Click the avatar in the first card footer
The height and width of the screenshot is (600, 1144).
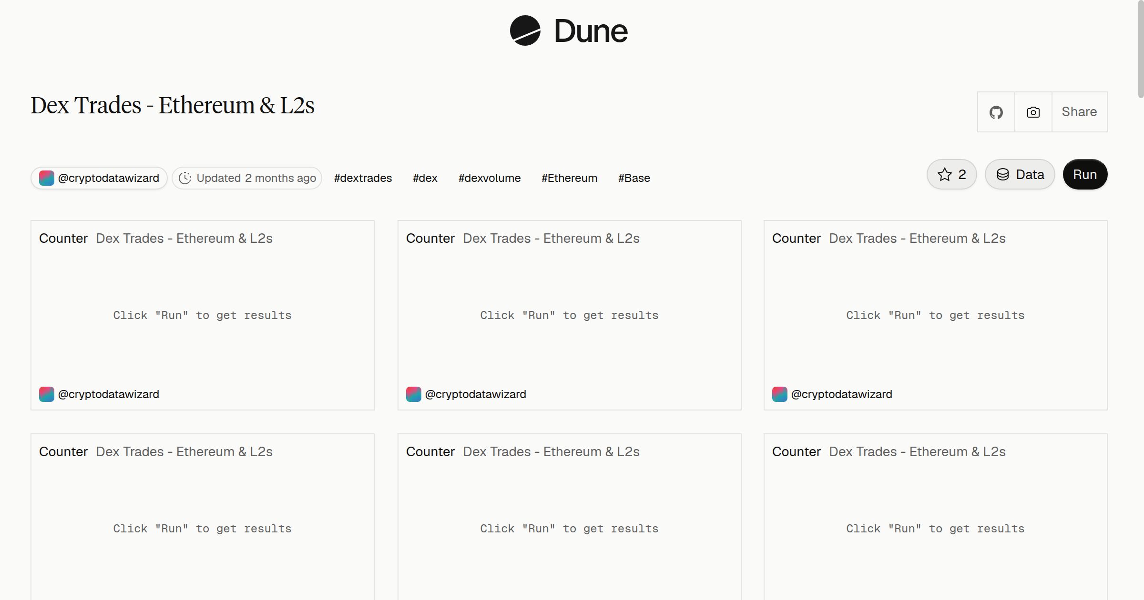coord(46,394)
